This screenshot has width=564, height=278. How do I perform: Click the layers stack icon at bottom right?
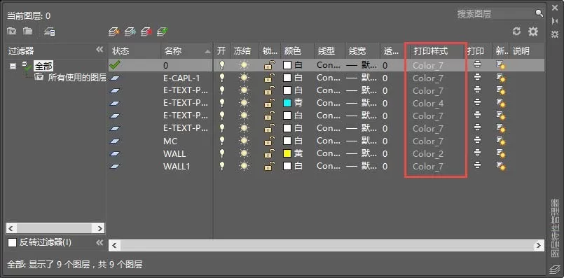tap(555, 270)
